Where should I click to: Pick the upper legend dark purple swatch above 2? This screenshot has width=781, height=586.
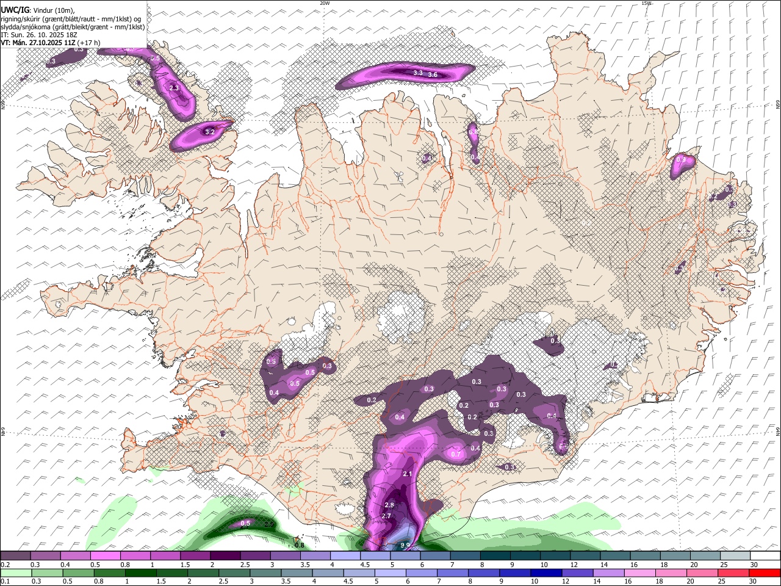coord(225,556)
